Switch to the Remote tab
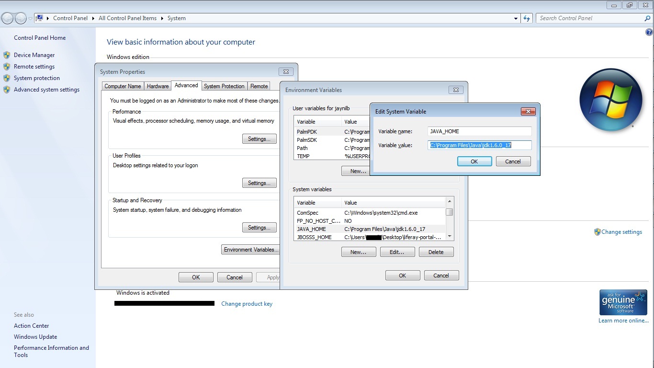 [x=259, y=86]
